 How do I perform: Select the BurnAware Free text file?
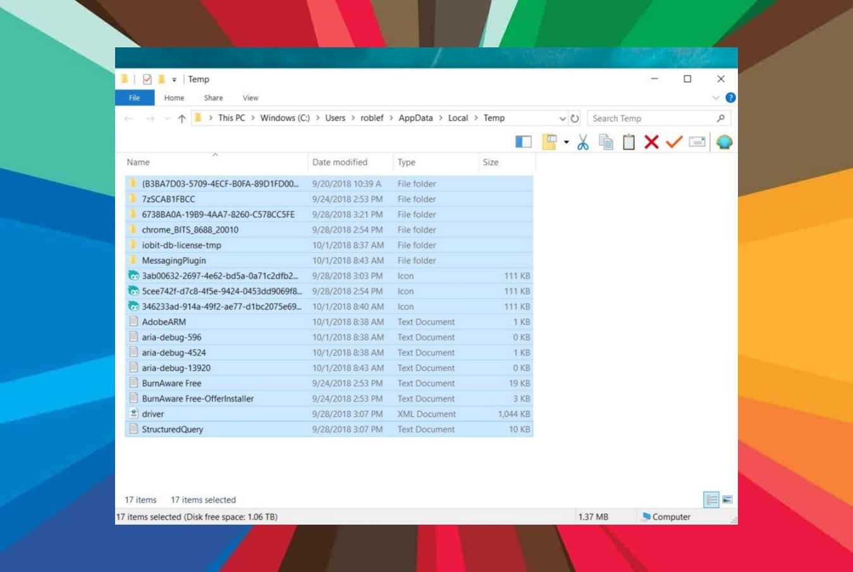329,383
